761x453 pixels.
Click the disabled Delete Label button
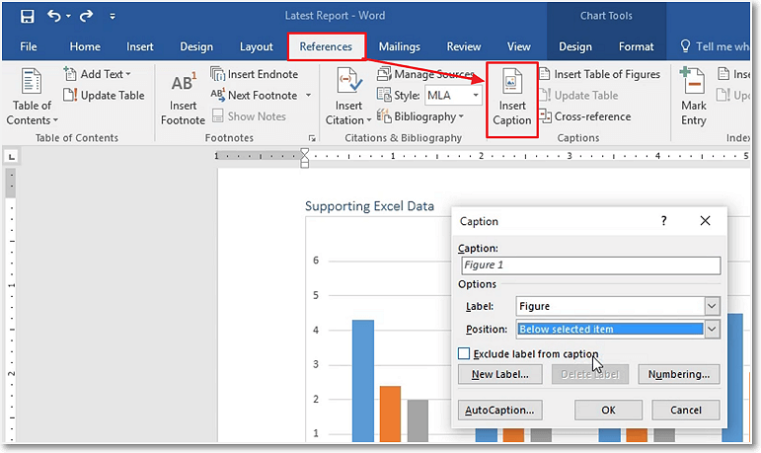pos(589,374)
